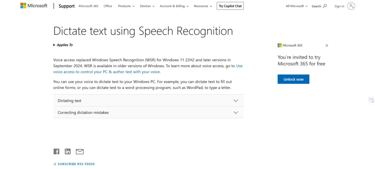This screenshot has height=169, width=375.
Task: Expand the Dictating text section
Action: click(x=148, y=101)
